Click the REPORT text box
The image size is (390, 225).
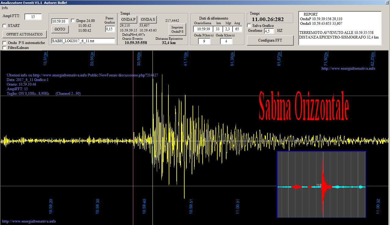(340, 28)
